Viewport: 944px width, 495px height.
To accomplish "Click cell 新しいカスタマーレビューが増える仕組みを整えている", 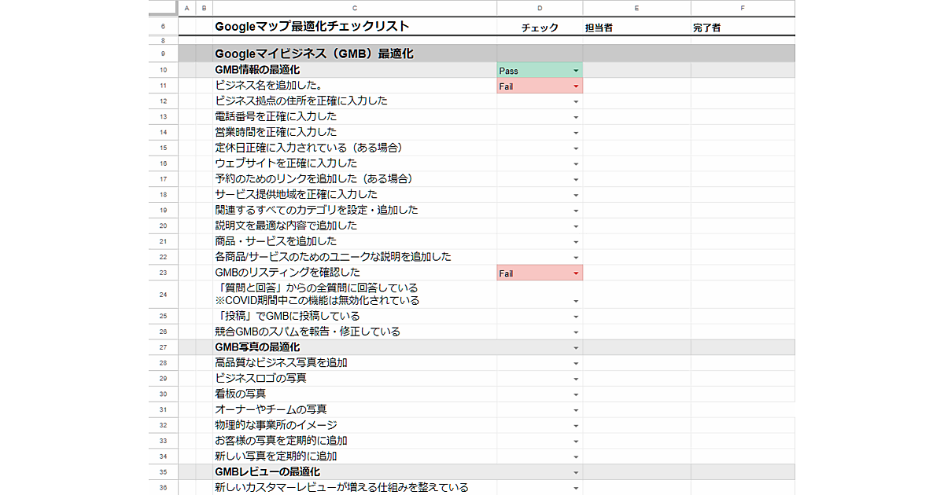I will coord(355,488).
